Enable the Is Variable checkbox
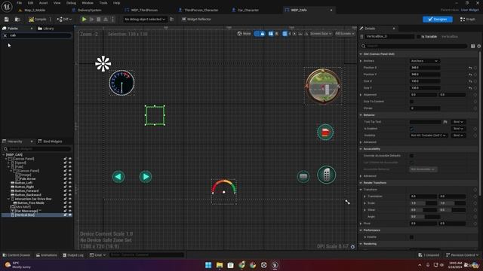The height and width of the screenshot is (271, 483). click(x=418, y=37)
